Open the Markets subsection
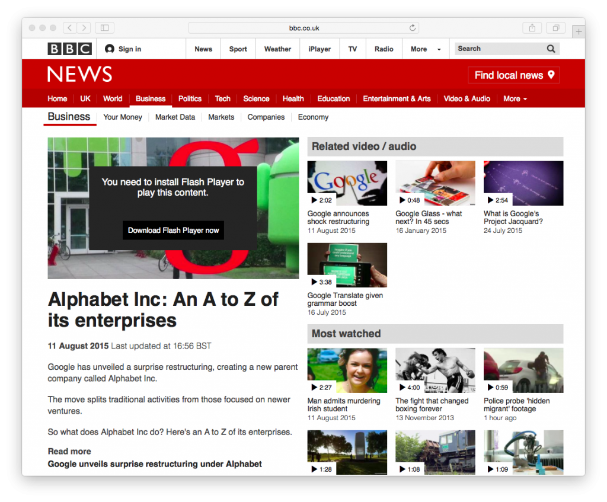Viewport: 607px width, 502px height. click(221, 117)
